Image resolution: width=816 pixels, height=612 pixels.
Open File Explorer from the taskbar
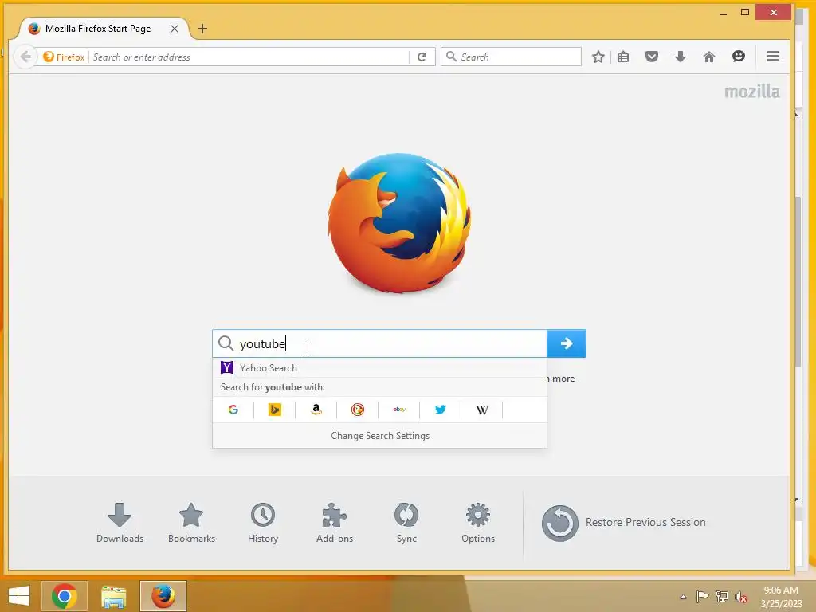tap(113, 596)
